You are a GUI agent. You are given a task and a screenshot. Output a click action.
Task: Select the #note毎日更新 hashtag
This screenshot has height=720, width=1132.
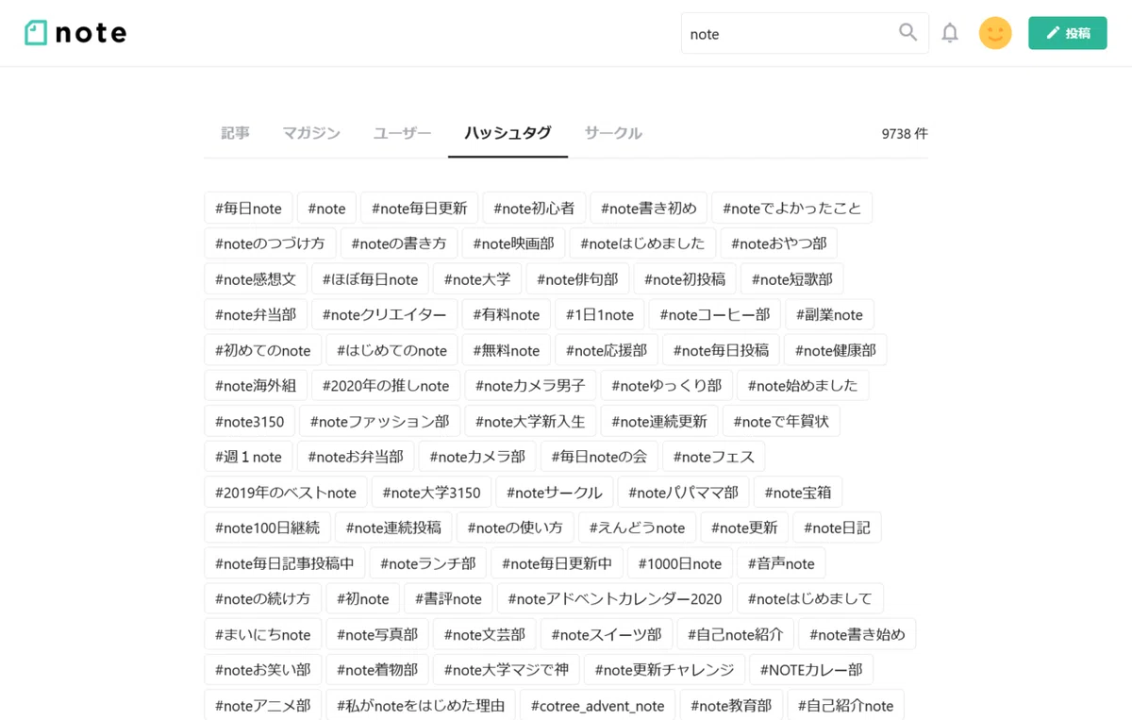[x=419, y=209]
